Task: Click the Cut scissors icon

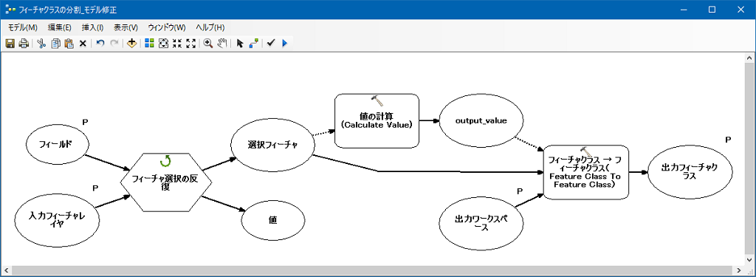Action: point(41,44)
